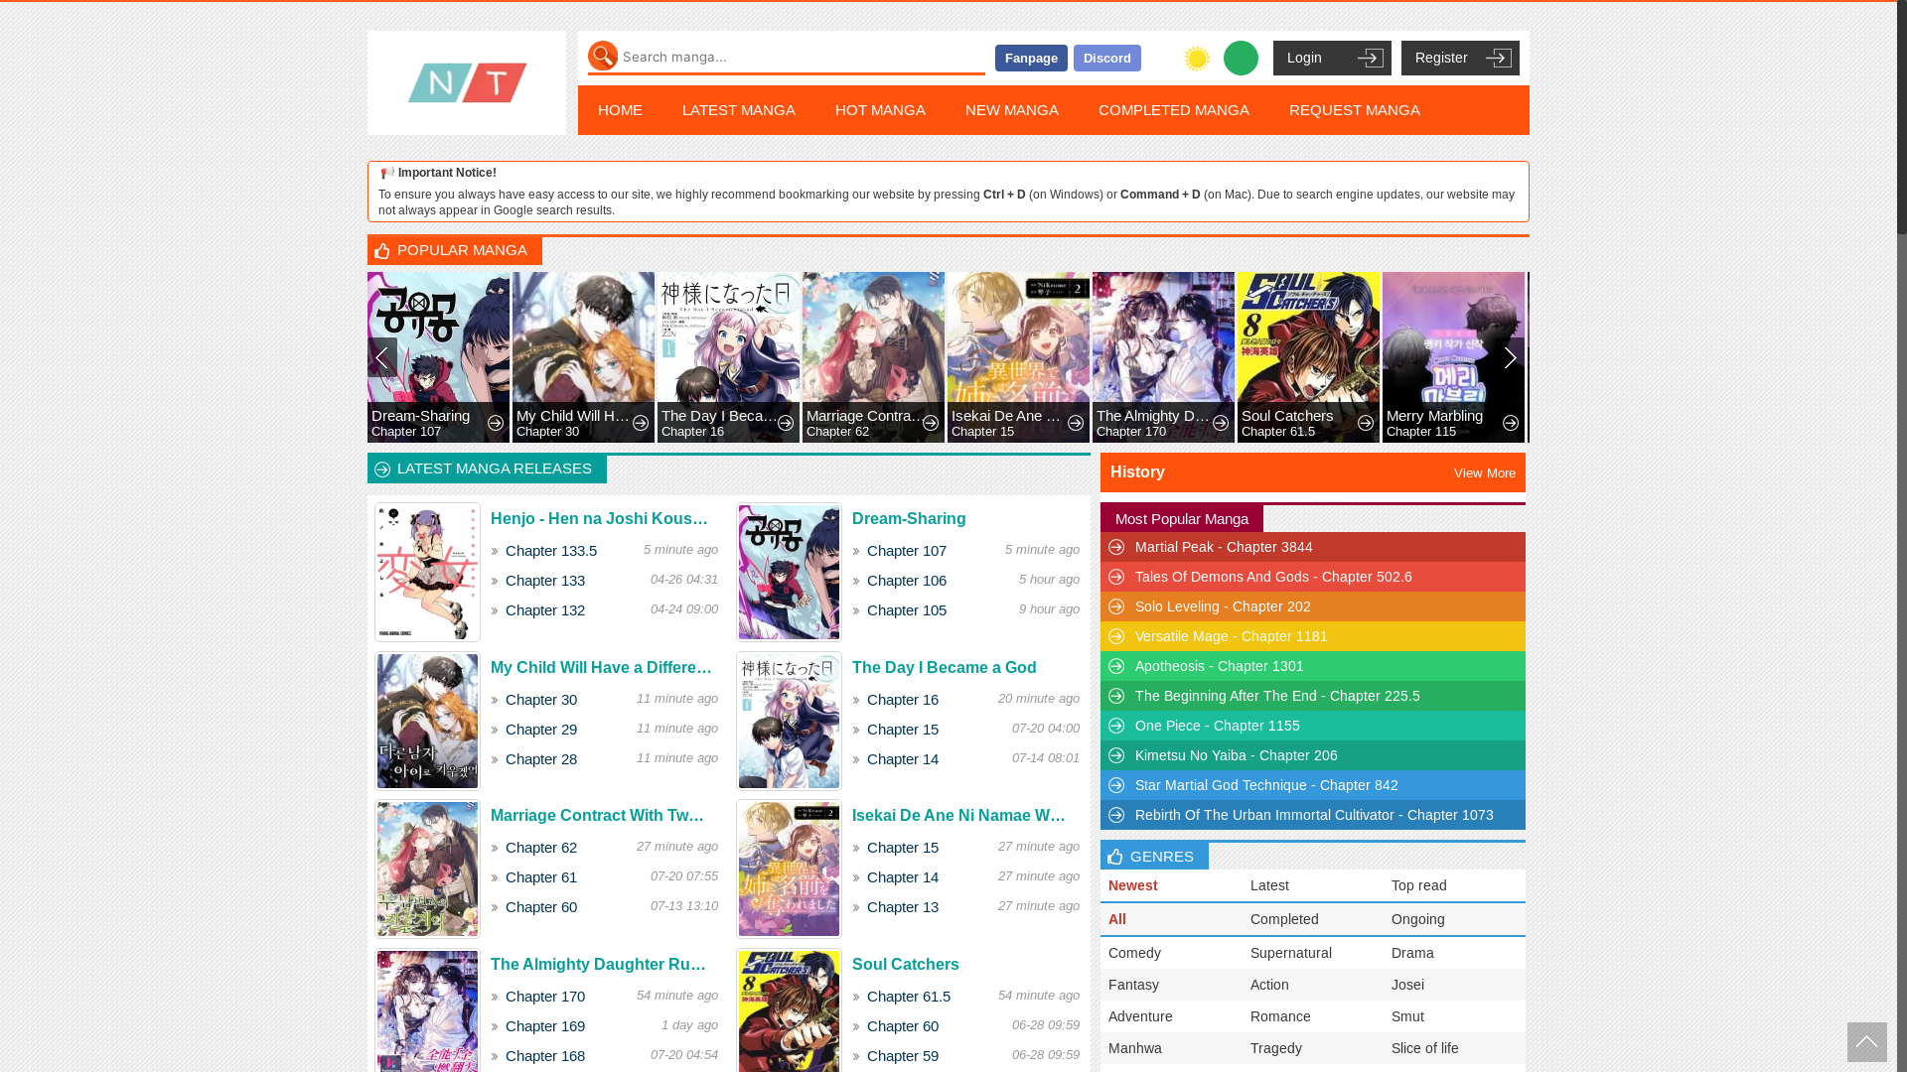Click back-to-top arrow button
The height and width of the screenshot is (1072, 1907).
click(x=1867, y=1042)
